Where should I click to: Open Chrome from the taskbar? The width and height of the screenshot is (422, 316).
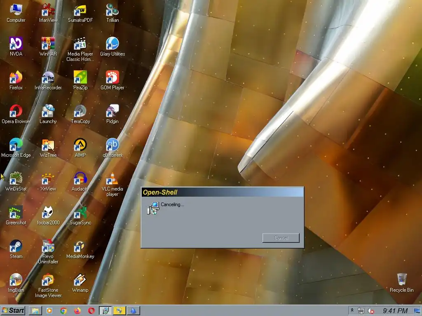[x=63, y=311]
